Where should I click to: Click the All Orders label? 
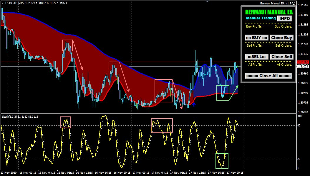coord(284,65)
